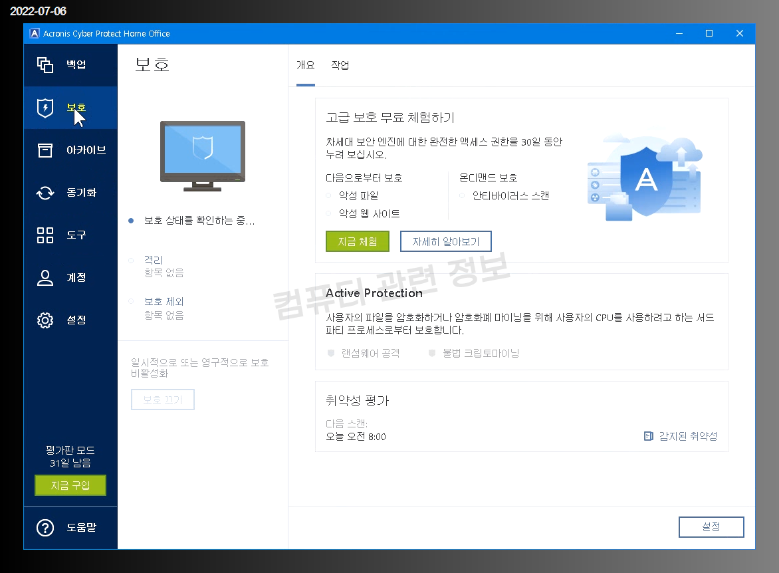Click the 보호 끄기 button
This screenshot has width=779, height=573.
click(x=162, y=400)
